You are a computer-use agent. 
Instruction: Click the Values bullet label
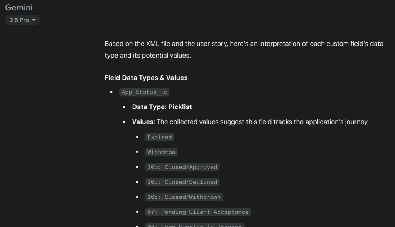point(142,122)
